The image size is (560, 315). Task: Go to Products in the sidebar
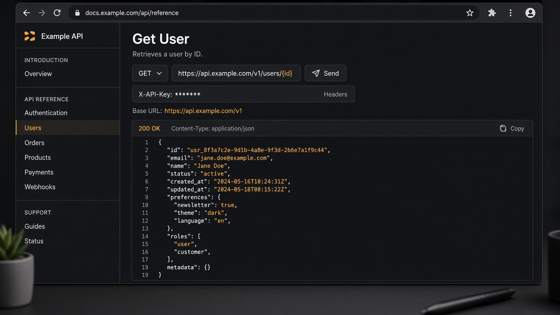pos(38,157)
